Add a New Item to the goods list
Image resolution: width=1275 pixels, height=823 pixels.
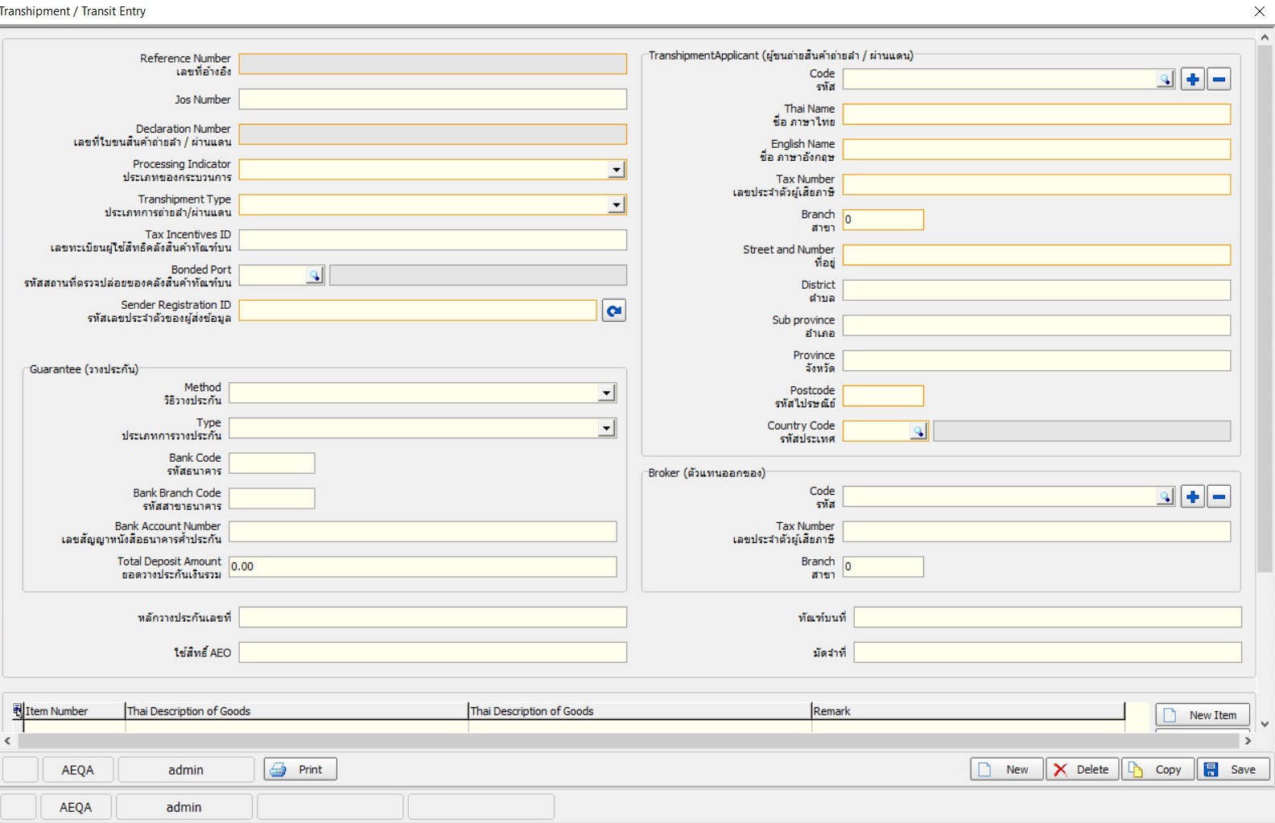pyautogui.click(x=1203, y=714)
